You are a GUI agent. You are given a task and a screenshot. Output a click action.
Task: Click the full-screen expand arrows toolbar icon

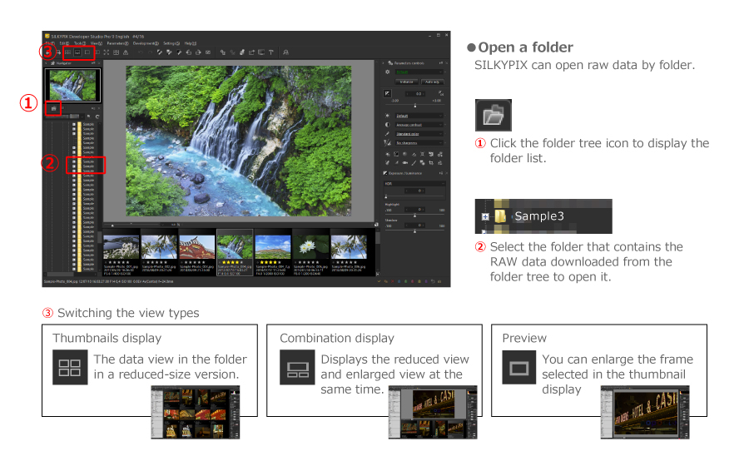click(x=107, y=52)
